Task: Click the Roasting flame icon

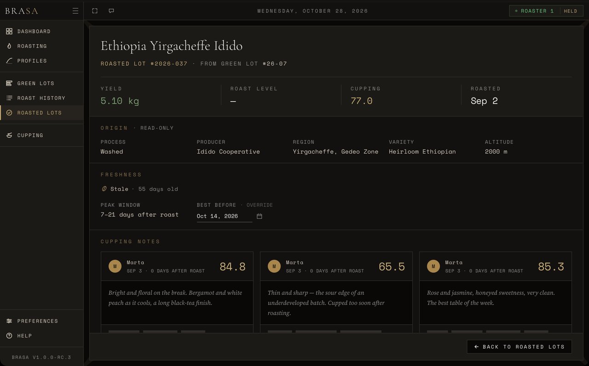Action: point(9,46)
